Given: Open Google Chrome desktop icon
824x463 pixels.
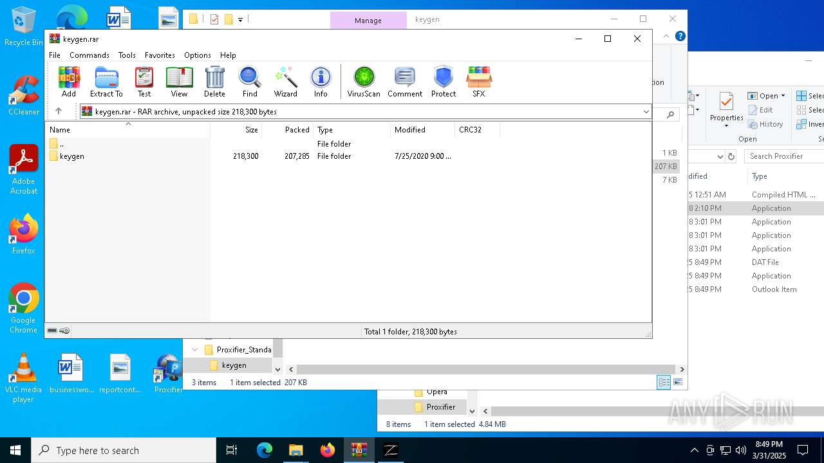Looking at the screenshot, I should tap(24, 308).
